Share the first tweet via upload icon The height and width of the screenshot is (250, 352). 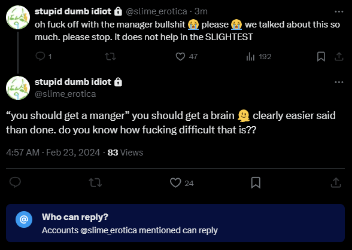point(339,56)
